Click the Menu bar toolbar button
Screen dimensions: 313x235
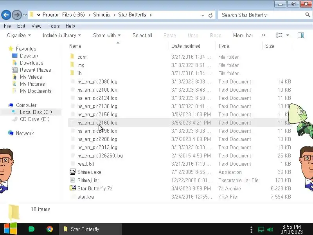pos(243,35)
